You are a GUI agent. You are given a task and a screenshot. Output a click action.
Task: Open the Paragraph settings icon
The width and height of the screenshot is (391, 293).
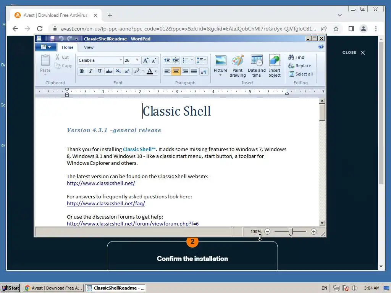point(204,71)
